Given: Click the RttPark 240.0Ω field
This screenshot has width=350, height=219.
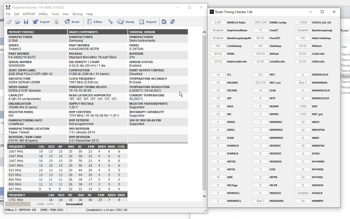Looking at the screenshot, I should pyautogui.click(x=260, y=54).
